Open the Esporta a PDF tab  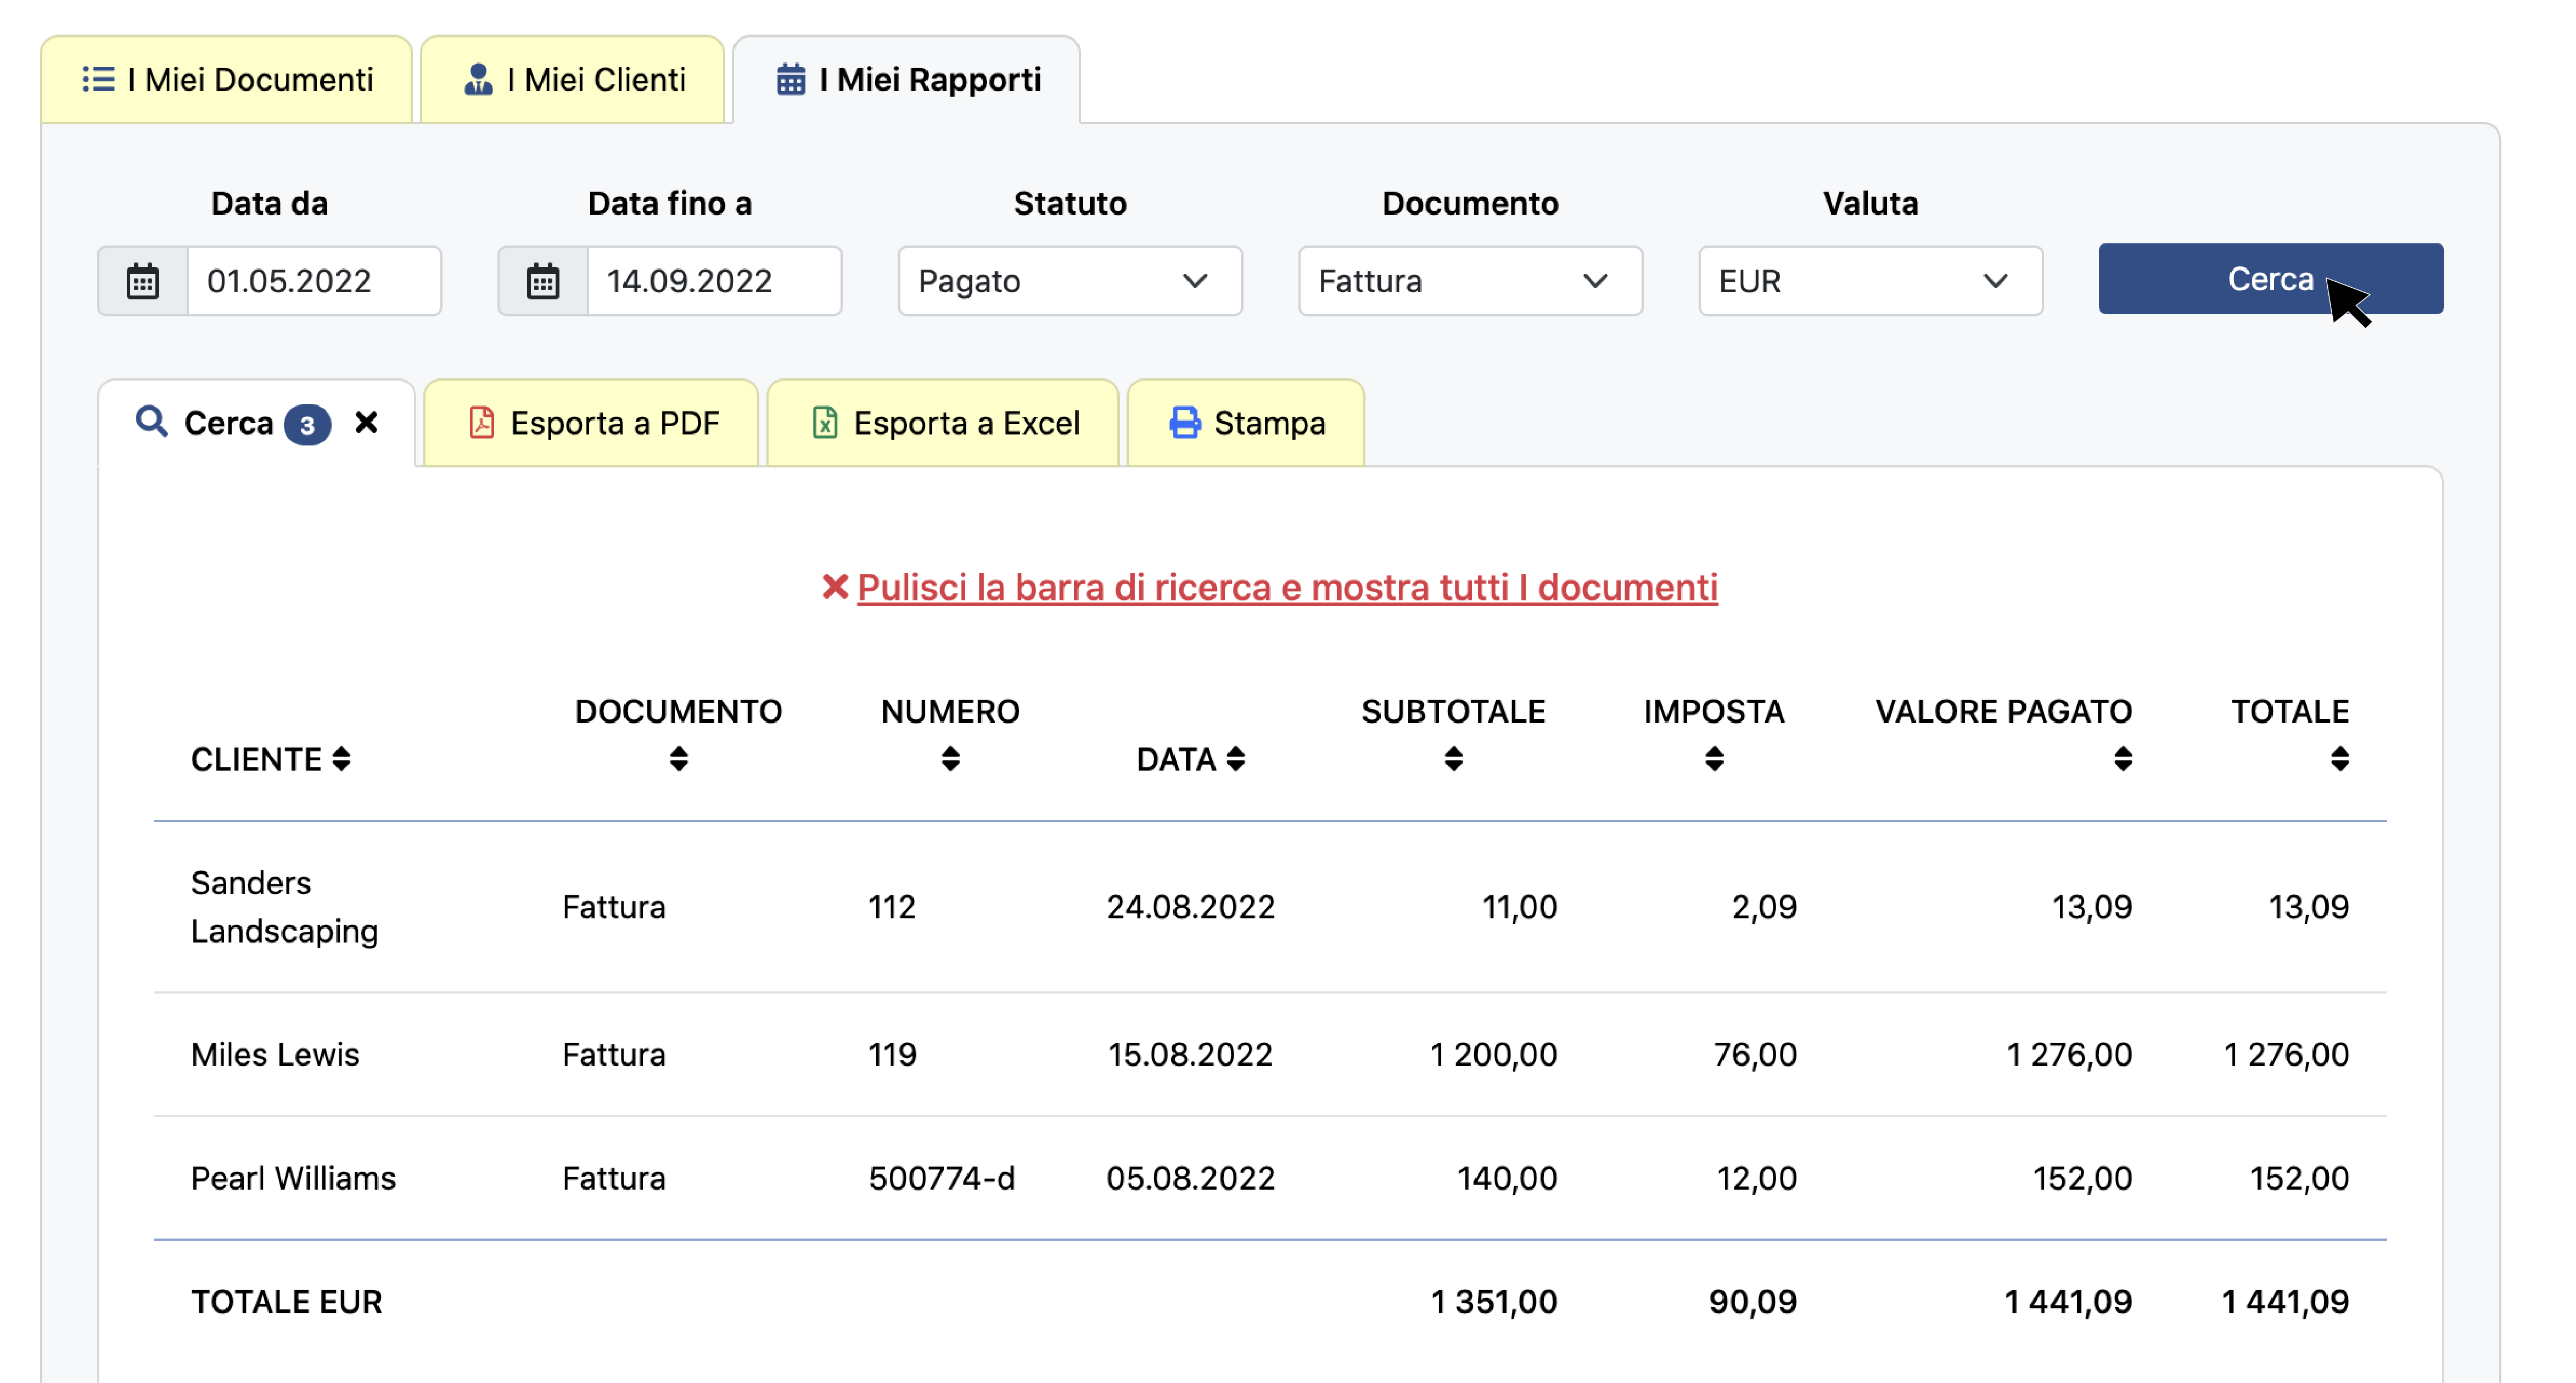tap(591, 423)
